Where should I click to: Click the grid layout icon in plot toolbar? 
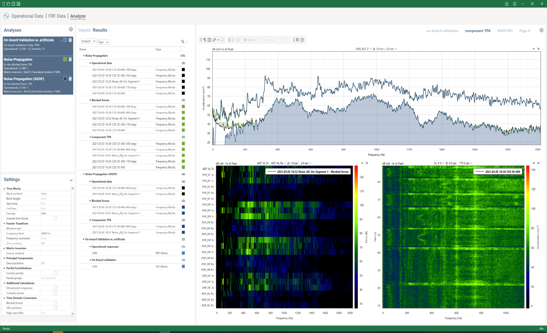[209, 40]
